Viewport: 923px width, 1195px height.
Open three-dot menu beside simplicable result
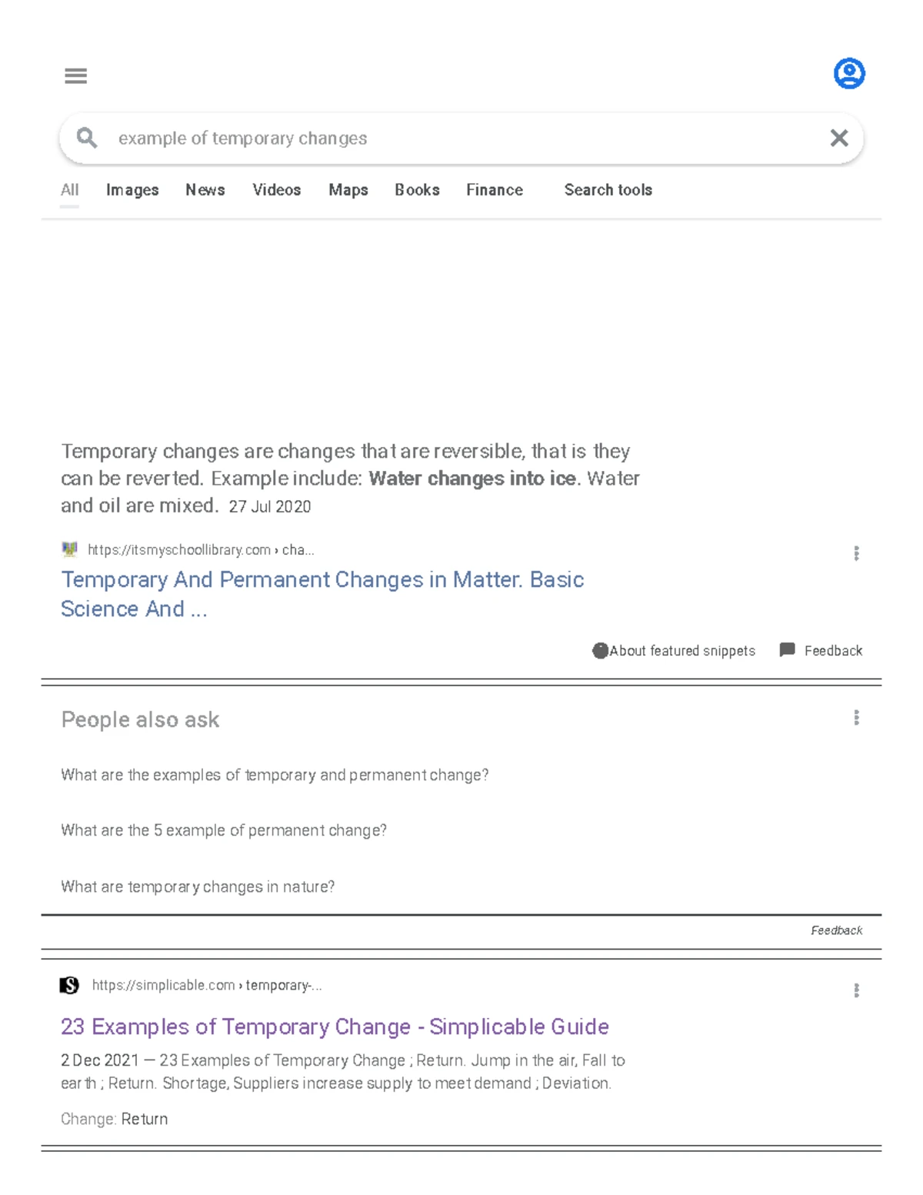[x=856, y=990]
